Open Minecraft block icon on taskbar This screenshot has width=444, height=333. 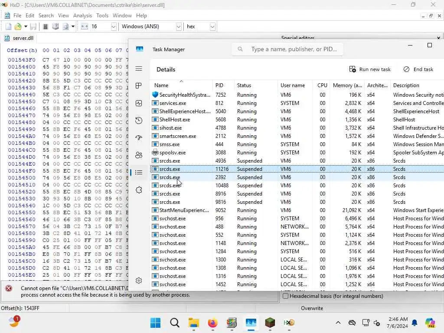[270, 323]
